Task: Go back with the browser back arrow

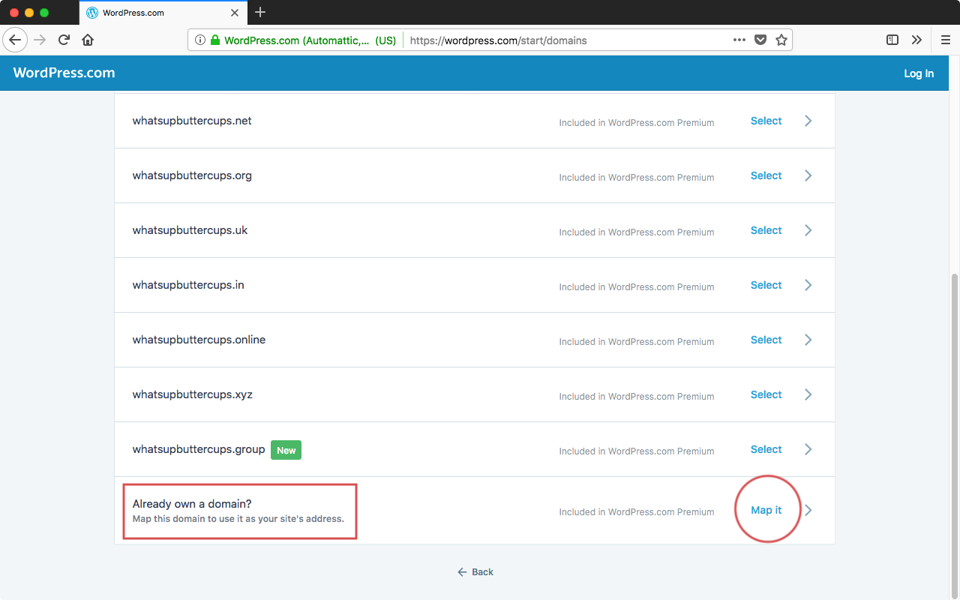Action: coord(15,40)
